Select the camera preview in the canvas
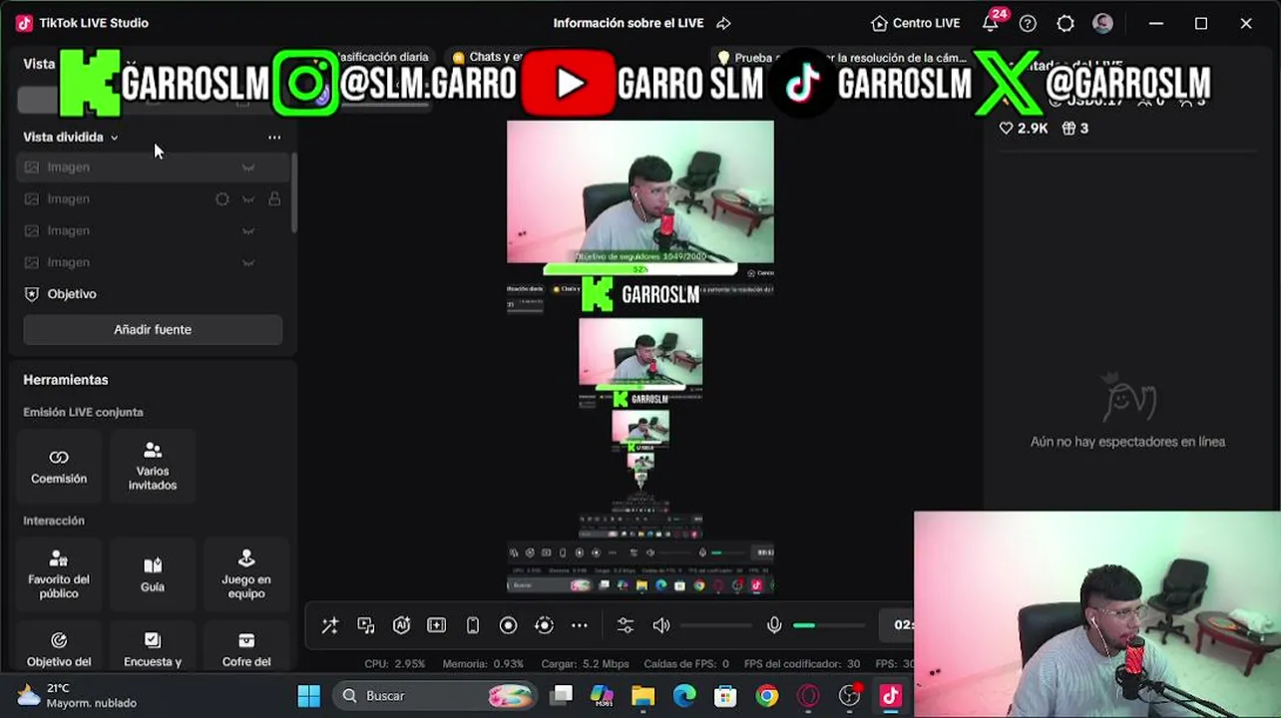 coord(640,191)
